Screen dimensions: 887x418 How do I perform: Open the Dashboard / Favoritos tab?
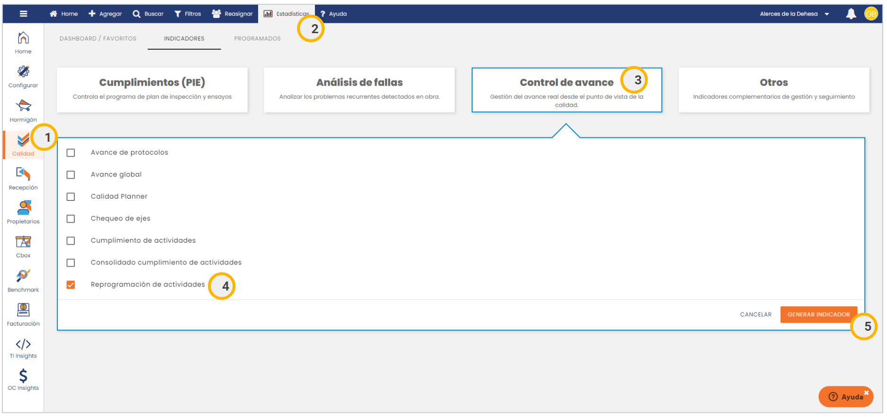pos(98,38)
